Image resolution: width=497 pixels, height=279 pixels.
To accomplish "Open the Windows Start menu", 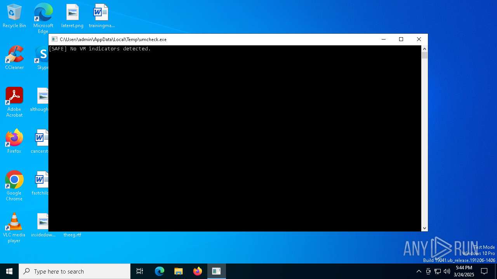I will pyautogui.click(x=9, y=271).
